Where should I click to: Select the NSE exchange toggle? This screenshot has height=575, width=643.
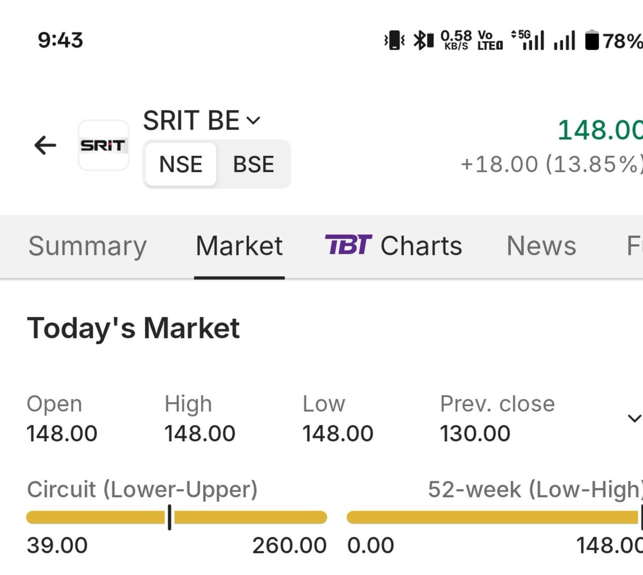click(x=181, y=164)
